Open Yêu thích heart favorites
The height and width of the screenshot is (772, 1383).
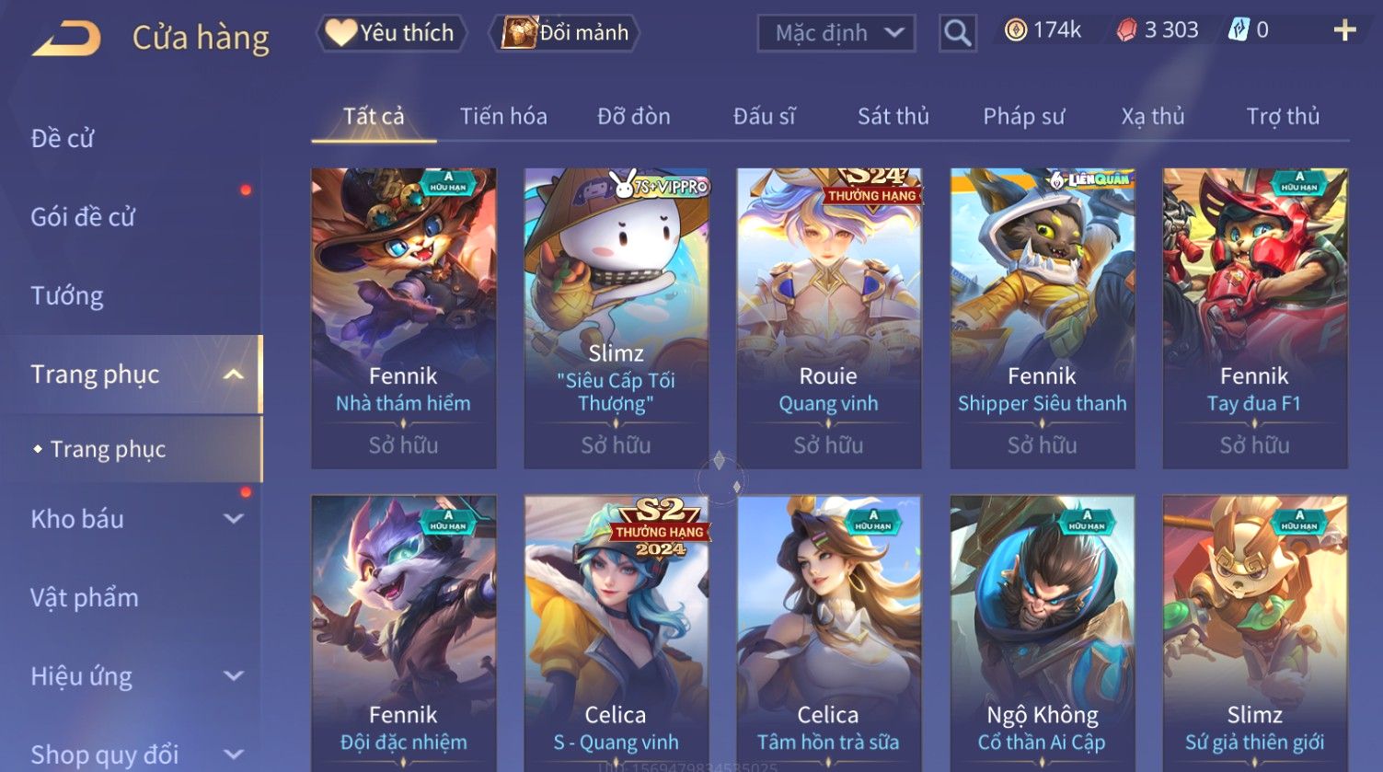(391, 33)
